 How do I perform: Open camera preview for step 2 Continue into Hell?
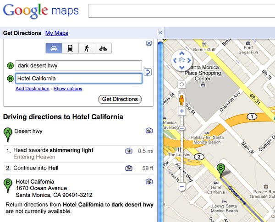129,168
